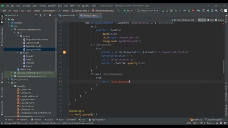
Task: Click the account avatar icon top right
Action: (226, 11)
